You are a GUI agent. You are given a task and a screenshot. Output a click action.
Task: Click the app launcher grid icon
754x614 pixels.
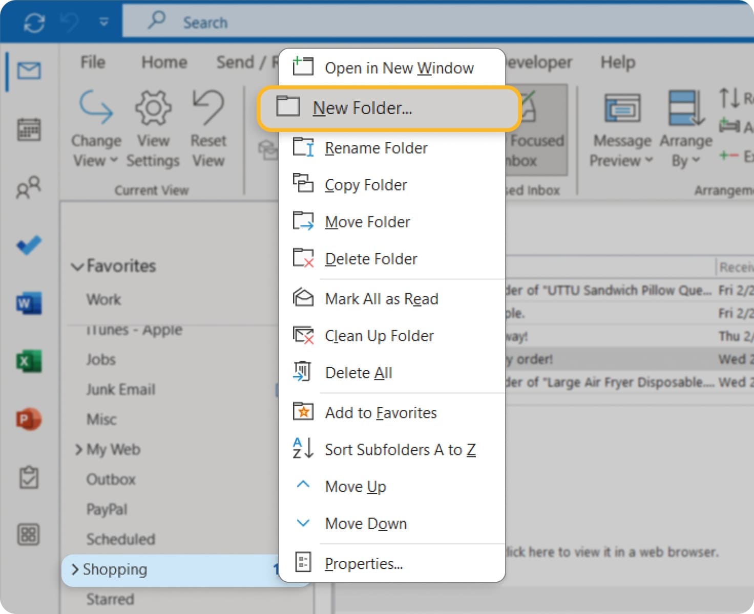click(x=29, y=535)
